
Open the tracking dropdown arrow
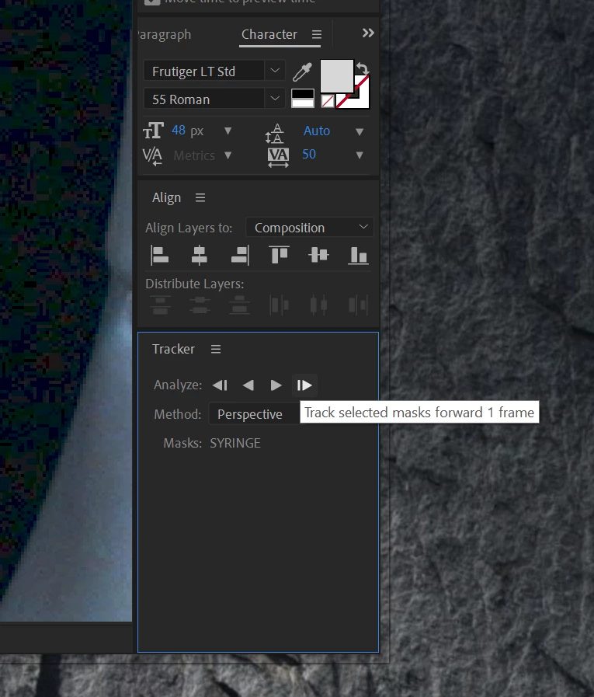360,155
